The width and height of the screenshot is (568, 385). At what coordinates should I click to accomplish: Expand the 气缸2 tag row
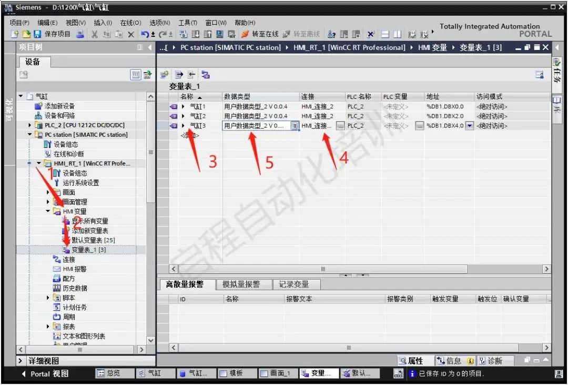tap(184, 116)
